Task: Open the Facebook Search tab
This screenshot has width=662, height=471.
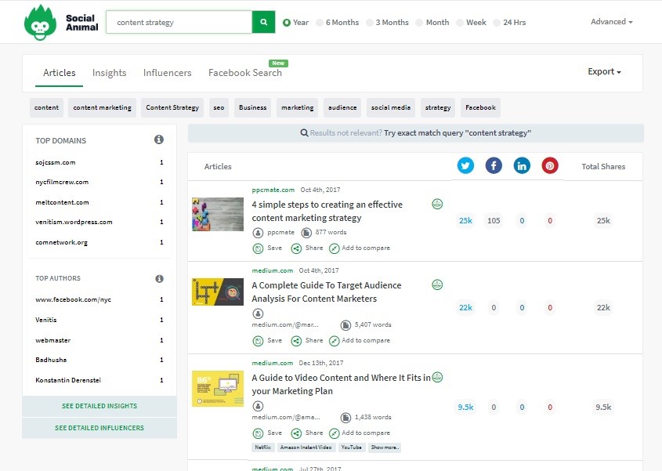Action: click(245, 73)
